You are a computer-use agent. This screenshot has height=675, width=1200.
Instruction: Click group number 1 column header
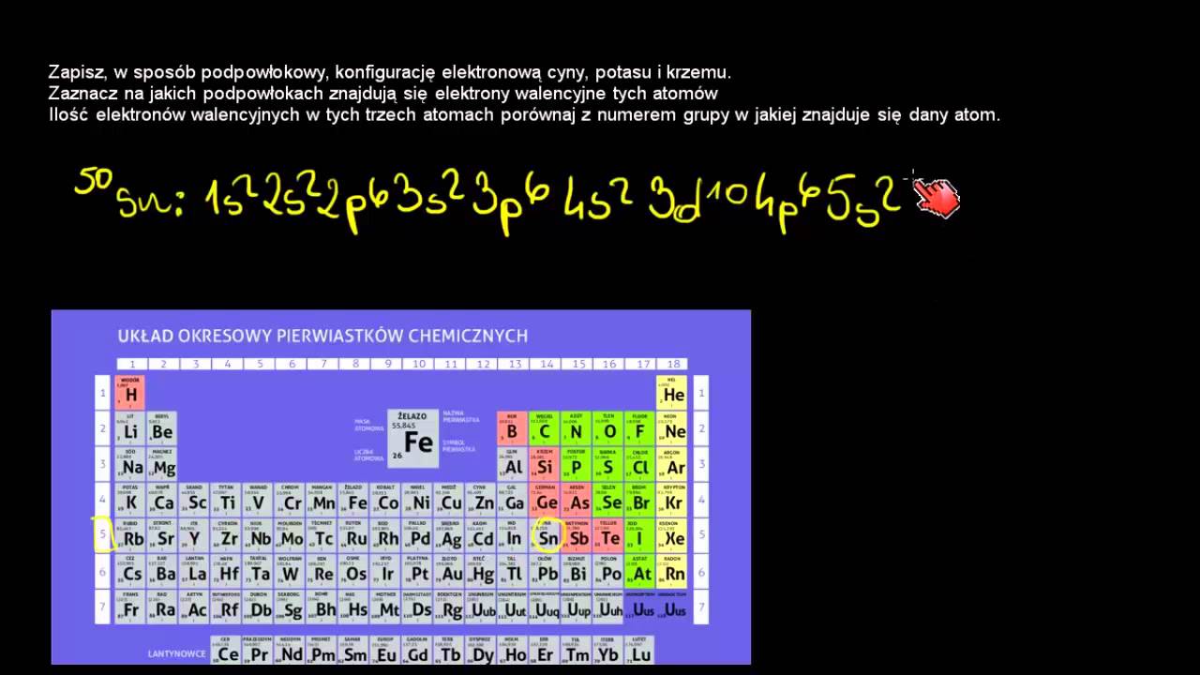click(x=131, y=364)
